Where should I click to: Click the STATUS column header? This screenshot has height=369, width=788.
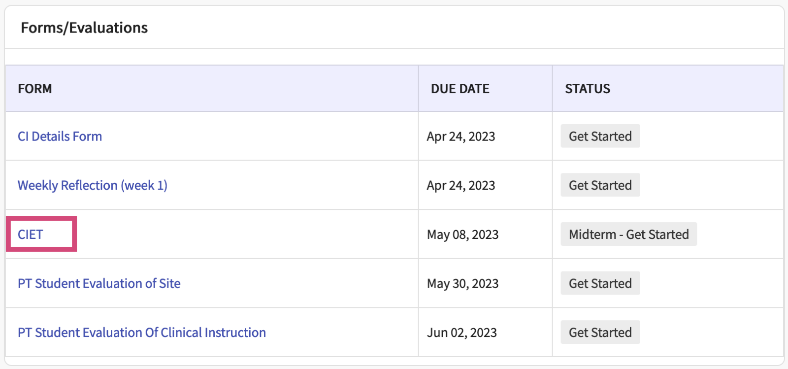tap(587, 89)
